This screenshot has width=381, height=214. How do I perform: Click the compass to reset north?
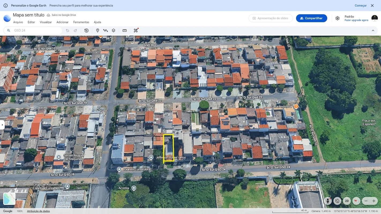pyautogui.click(x=356, y=201)
